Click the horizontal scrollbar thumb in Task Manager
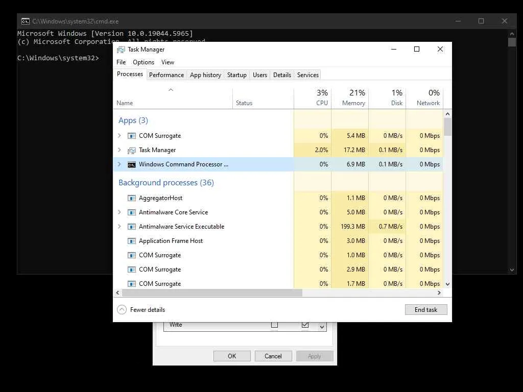This screenshot has height=392, width=523. pos(212,292)
